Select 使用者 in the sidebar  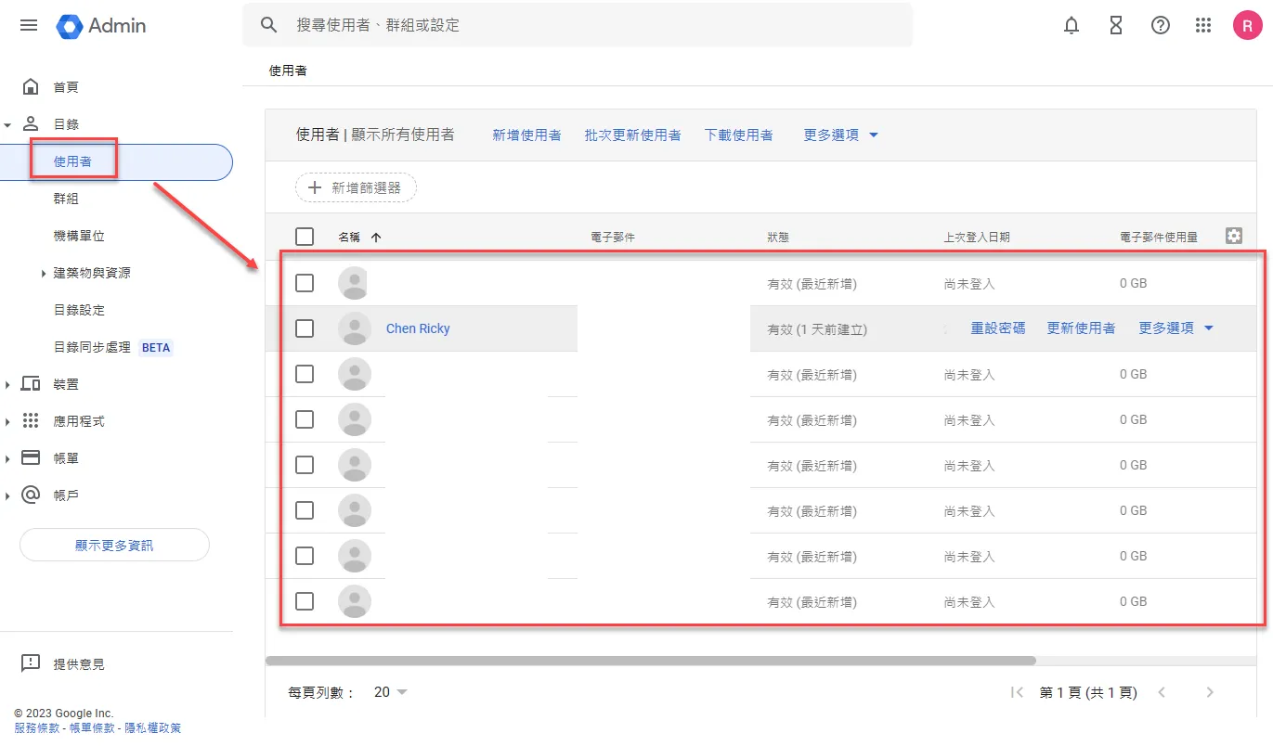[x=72, y=161]
